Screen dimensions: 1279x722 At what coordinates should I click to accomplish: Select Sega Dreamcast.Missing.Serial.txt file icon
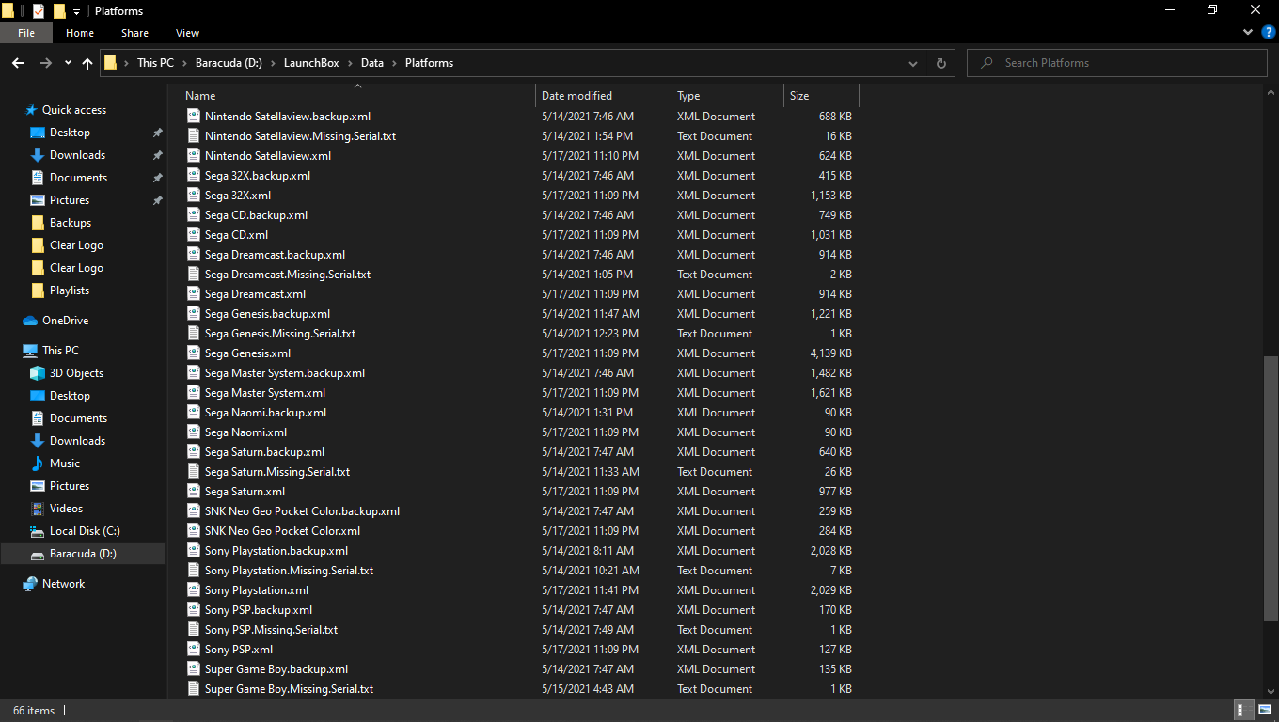(194, 275)
